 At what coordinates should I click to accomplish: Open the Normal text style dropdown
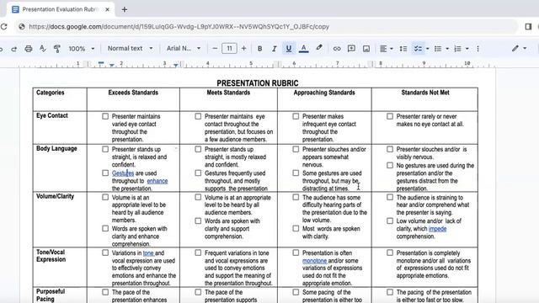[130, 49]
